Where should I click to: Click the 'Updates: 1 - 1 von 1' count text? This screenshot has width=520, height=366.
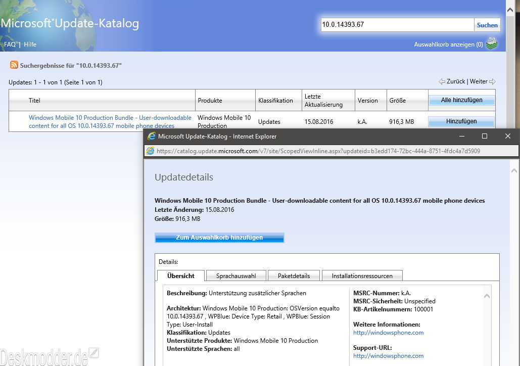[56, 82]
